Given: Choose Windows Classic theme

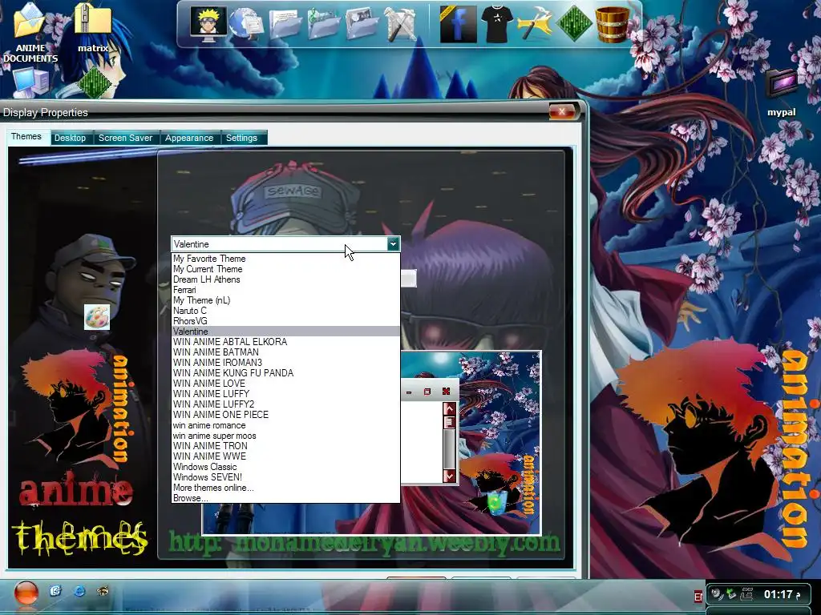Looking at the screenshot, I should (286, 467).
